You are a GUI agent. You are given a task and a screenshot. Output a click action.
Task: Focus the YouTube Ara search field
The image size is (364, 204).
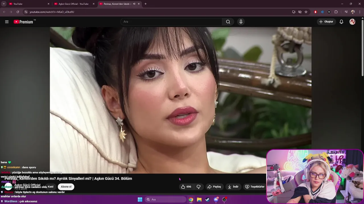tap(171, 22)
